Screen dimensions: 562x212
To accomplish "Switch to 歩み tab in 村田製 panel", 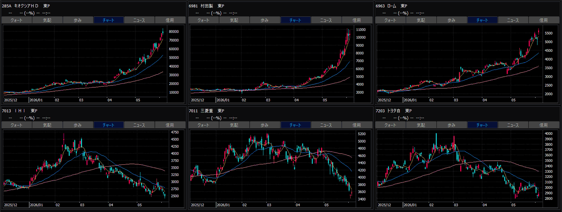I will pos(265,20).
